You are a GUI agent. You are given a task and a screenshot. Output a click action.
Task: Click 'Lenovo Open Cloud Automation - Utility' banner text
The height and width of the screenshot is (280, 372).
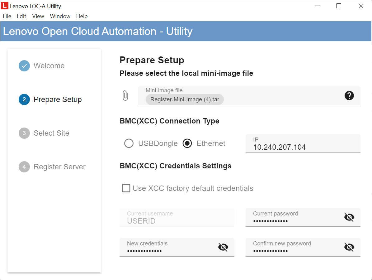pos(97,31)
